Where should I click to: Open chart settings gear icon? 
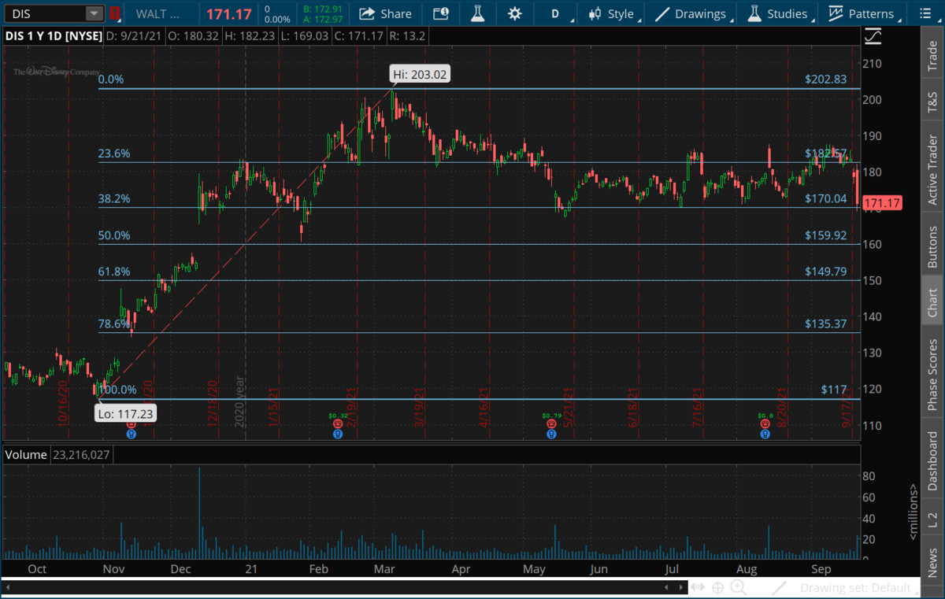click(x=514, y=13)
